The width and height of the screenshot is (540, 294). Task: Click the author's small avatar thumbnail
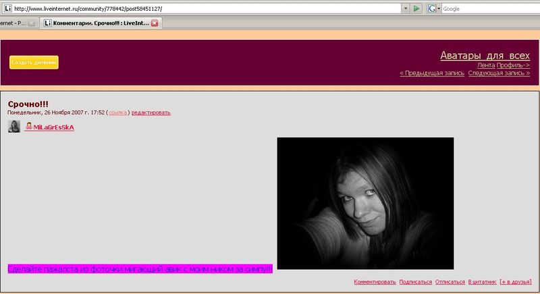click(x=13, y=127)
